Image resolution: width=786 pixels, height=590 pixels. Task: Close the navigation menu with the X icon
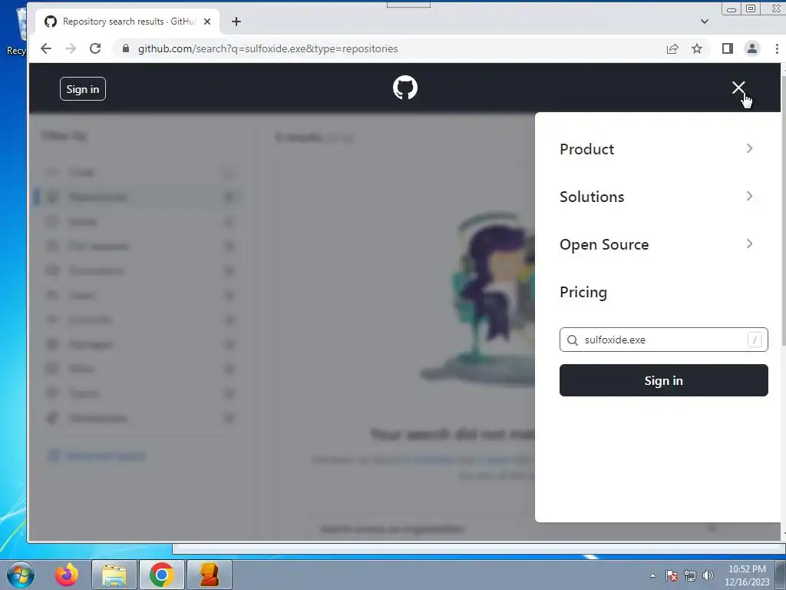(x=738, y=88)
